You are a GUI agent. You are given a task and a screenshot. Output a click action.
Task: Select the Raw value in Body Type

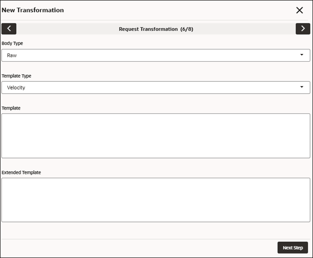click(12, 55)
